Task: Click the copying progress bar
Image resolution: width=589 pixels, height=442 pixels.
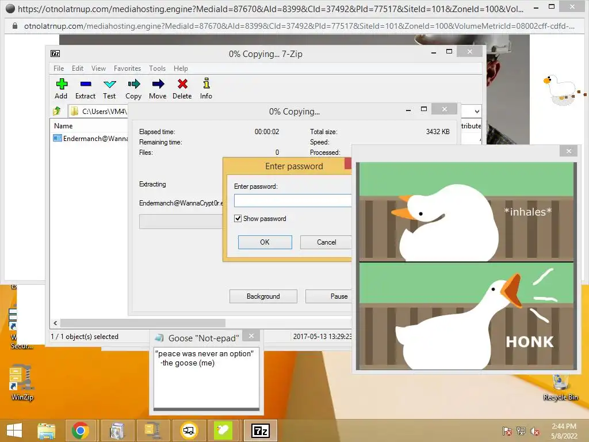Action: coord(181,222)
